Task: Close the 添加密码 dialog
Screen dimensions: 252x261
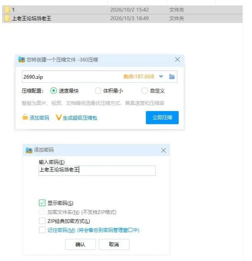Action: [x=164, y=150]
